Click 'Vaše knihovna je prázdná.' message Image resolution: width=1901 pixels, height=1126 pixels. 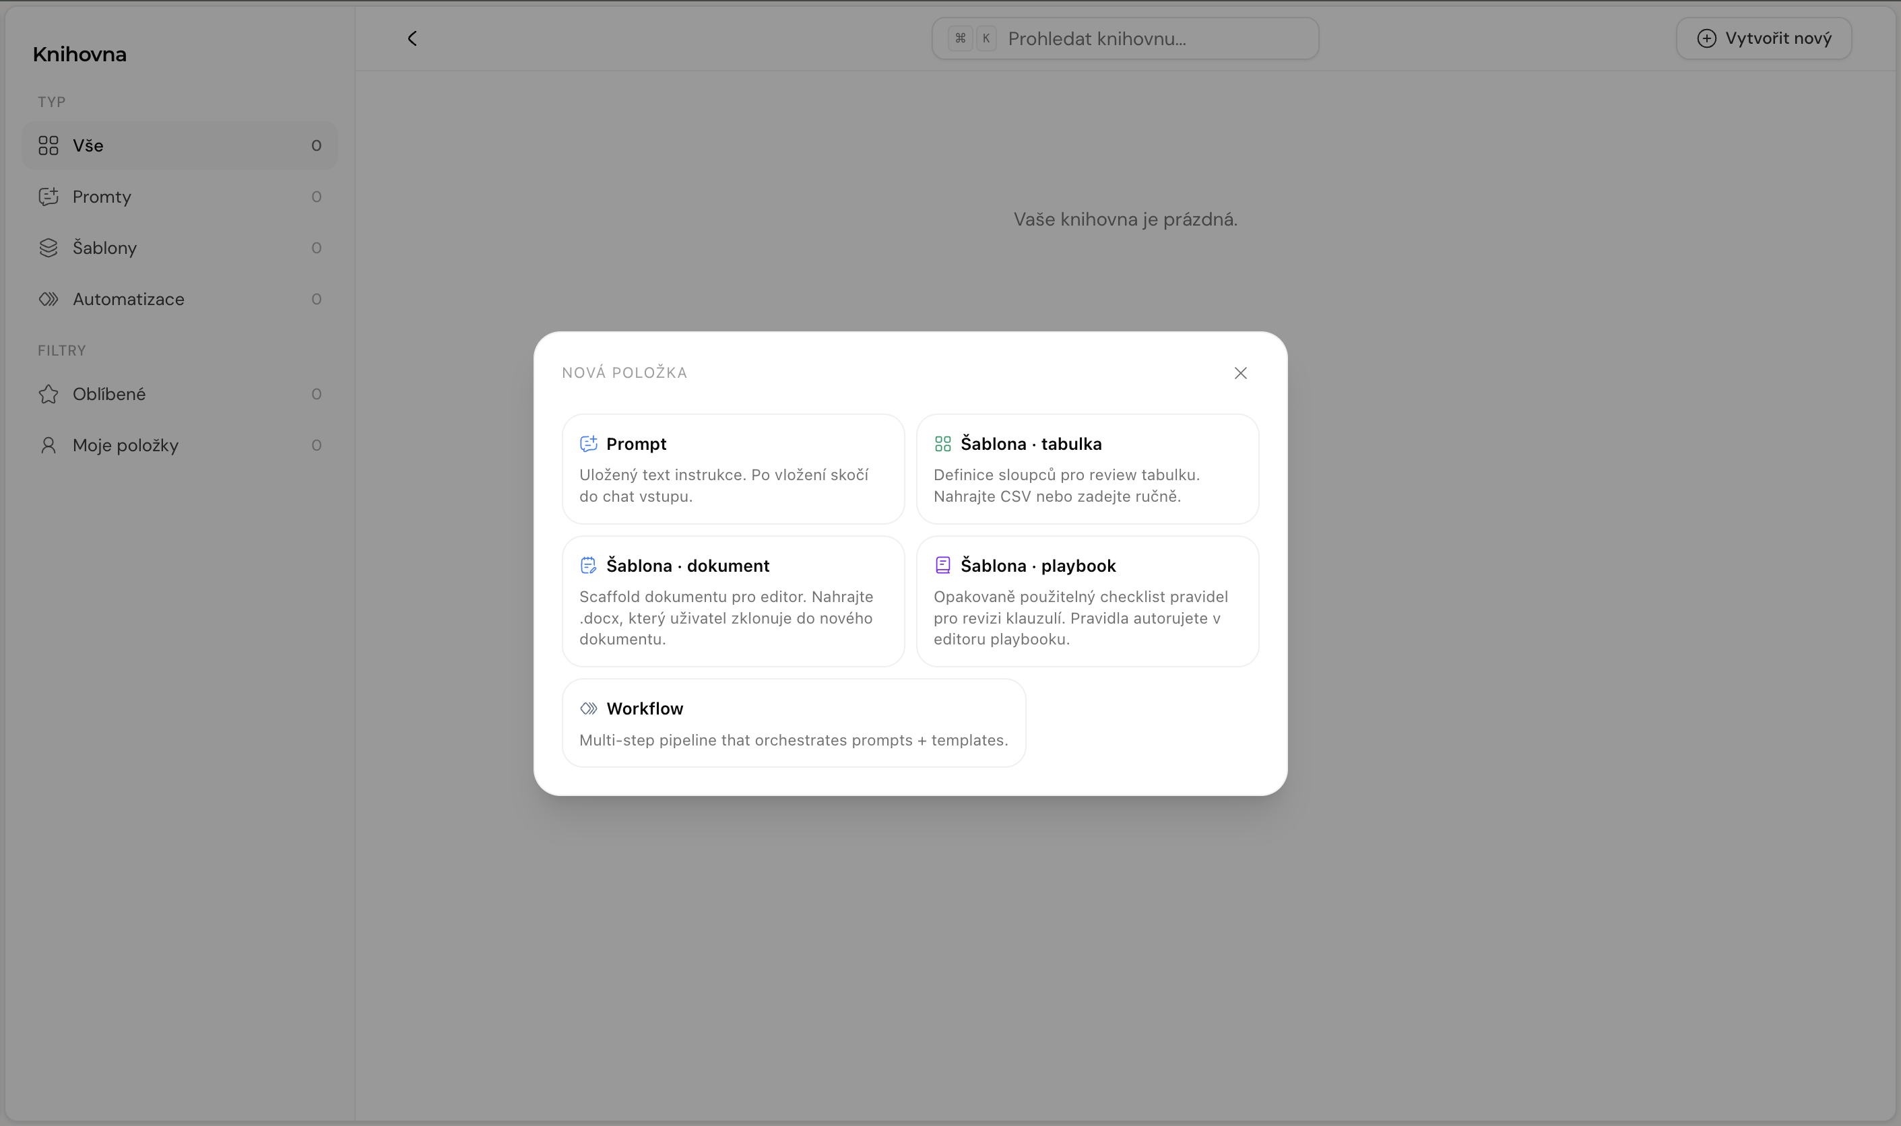[1126, 220]
